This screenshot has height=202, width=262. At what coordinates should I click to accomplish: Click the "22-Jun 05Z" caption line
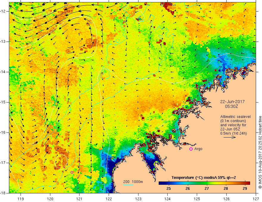(231, 129)
